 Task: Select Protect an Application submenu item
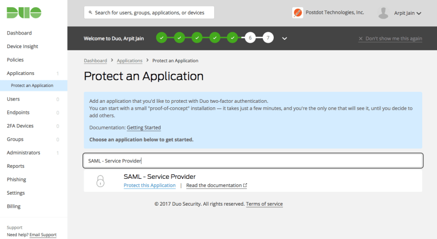pos(32,85)
